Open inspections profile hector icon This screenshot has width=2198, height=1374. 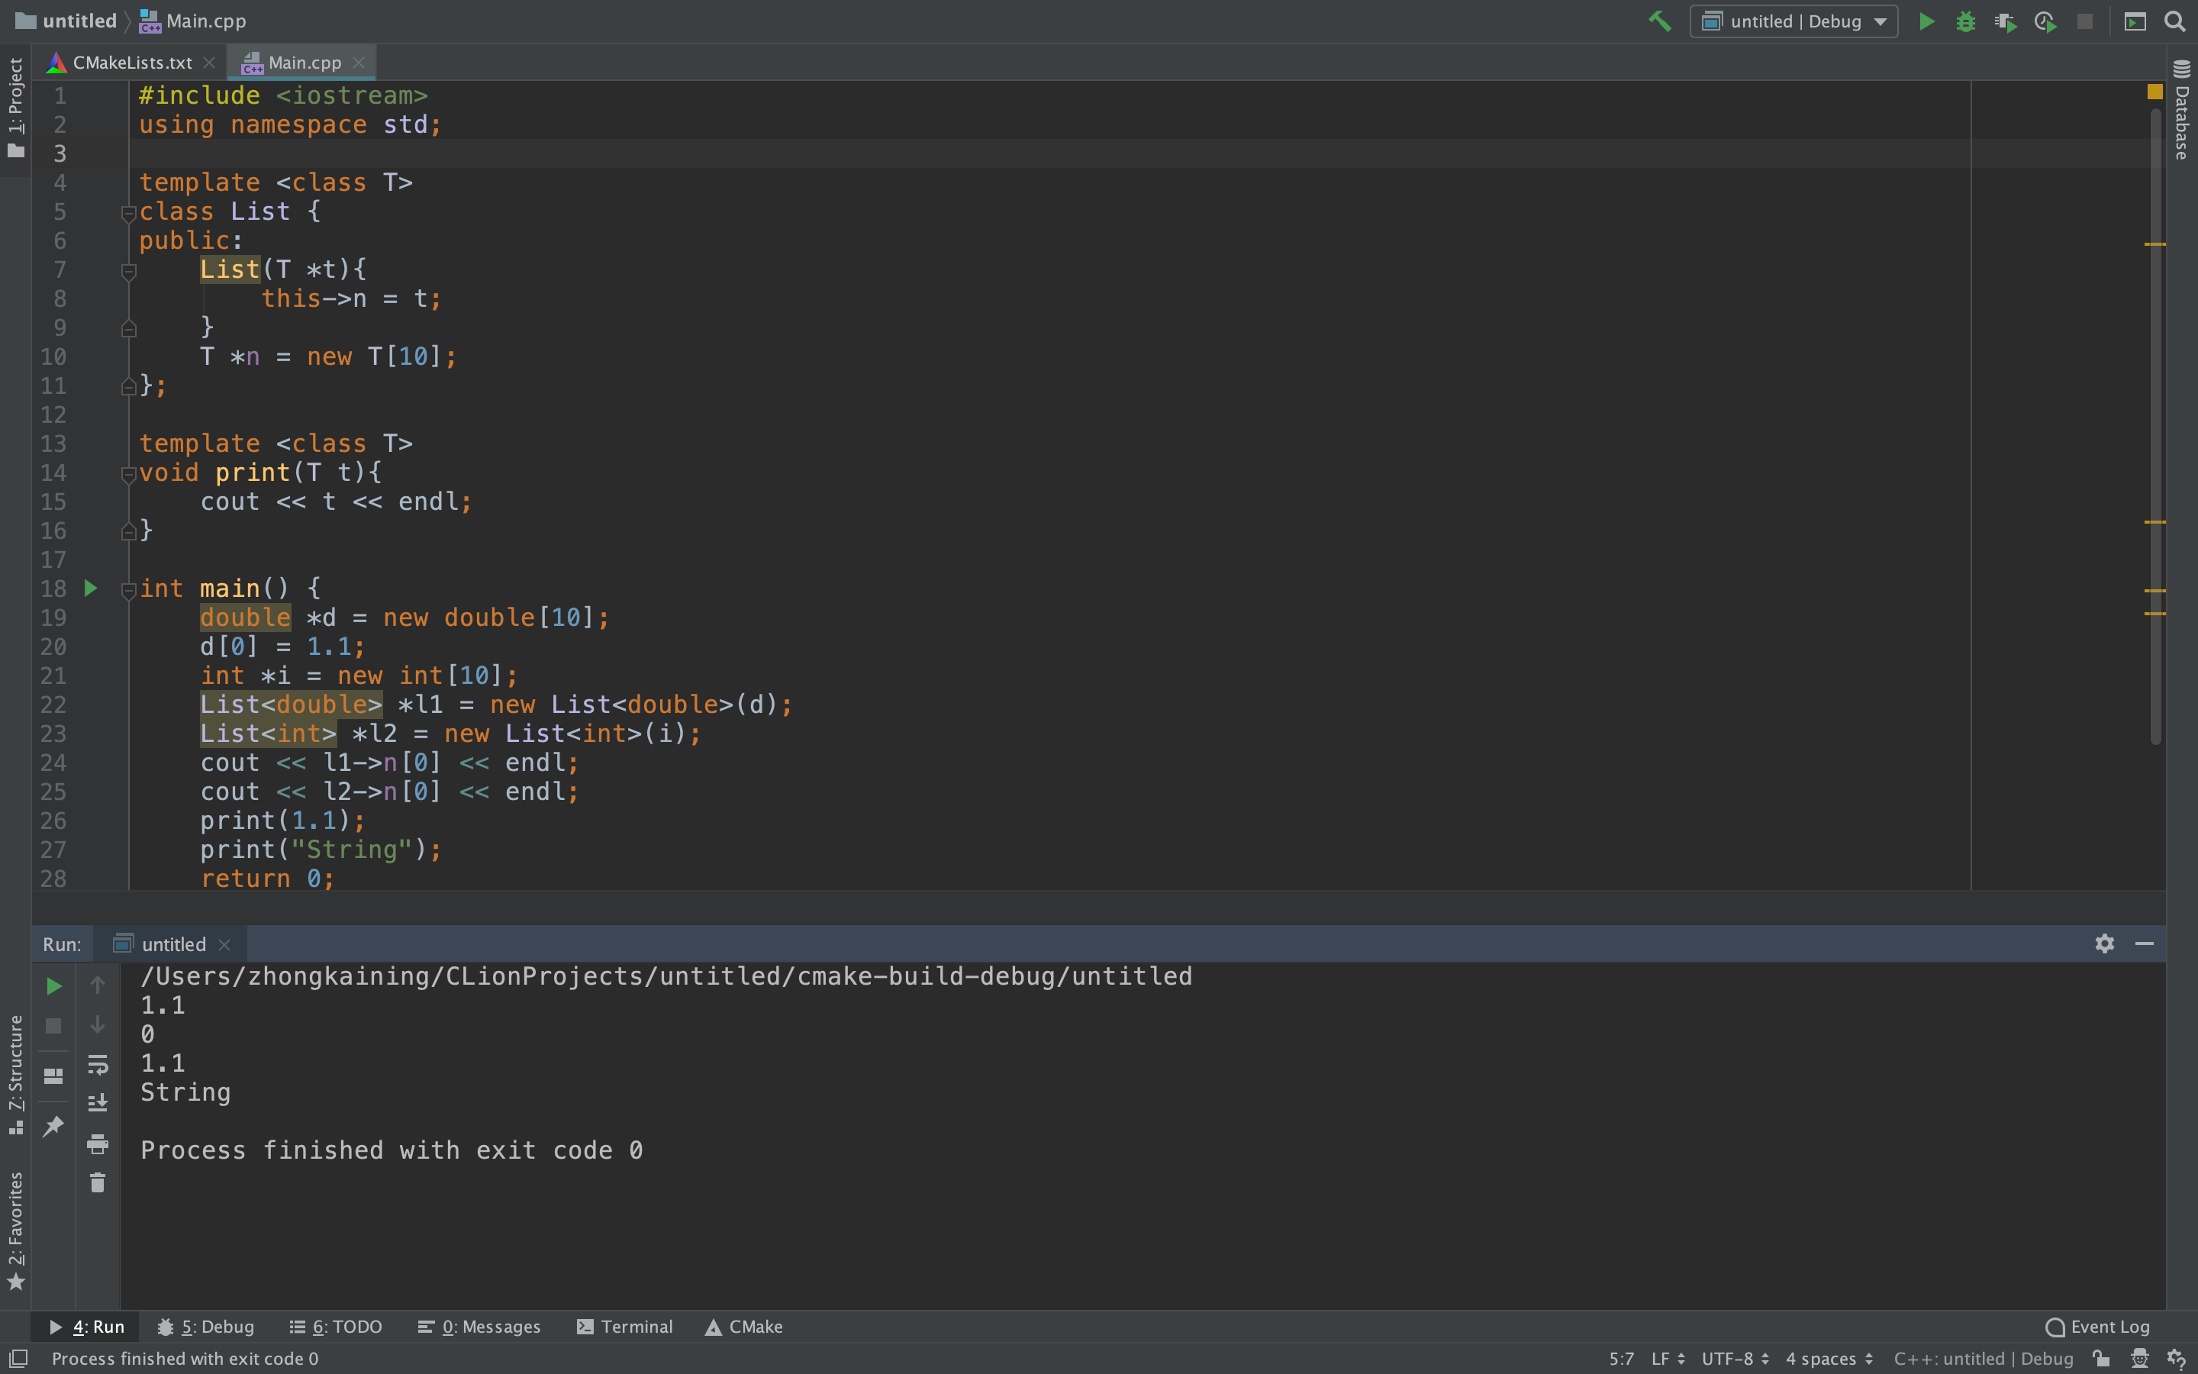(x=2139, y=1359)
